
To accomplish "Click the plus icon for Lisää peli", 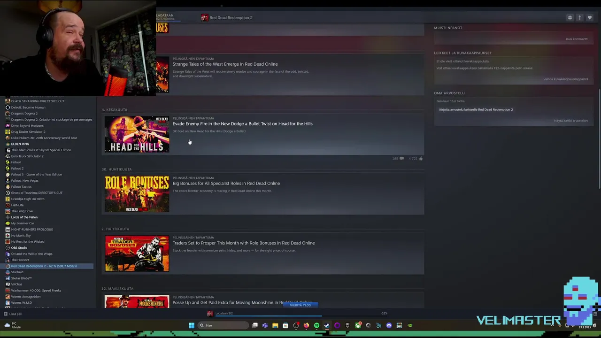I will click(x=6, y=314).
